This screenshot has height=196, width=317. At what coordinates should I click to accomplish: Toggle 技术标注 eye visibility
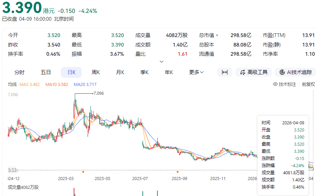(275, 84)
